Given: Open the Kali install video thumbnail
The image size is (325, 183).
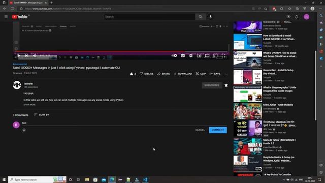Looking at the screenshot, I should (248, 42).
